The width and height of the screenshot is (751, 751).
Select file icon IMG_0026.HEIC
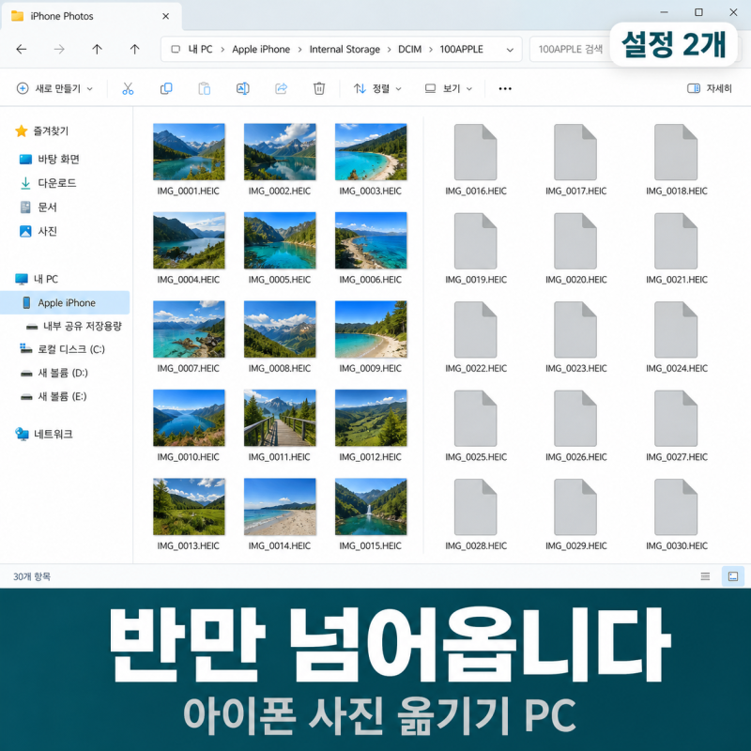coord(575,418)
